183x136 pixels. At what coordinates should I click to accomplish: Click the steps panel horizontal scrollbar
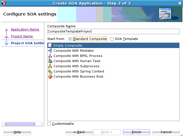pos(20,124)
